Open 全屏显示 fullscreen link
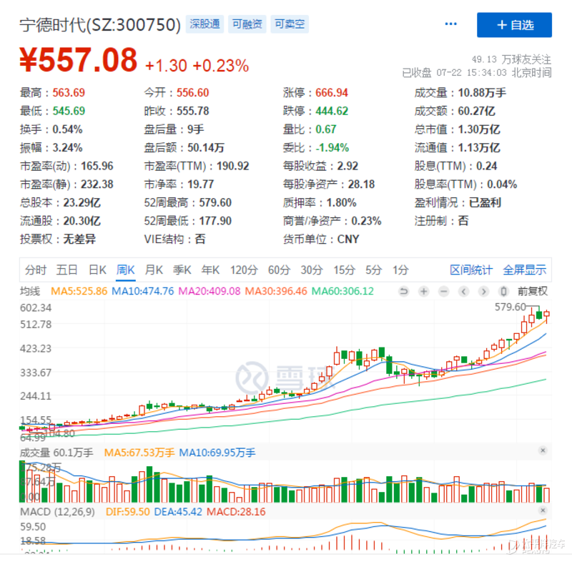Screen dimensions: 572x562 525,270
